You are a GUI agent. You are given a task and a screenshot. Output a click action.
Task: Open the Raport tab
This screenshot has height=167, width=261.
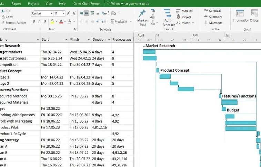(16, 3)
